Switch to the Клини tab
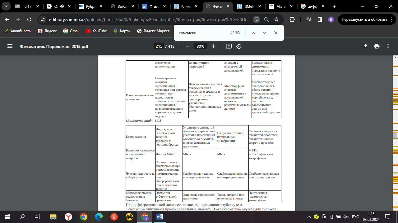The image size is (398, 223). [186, 6]
